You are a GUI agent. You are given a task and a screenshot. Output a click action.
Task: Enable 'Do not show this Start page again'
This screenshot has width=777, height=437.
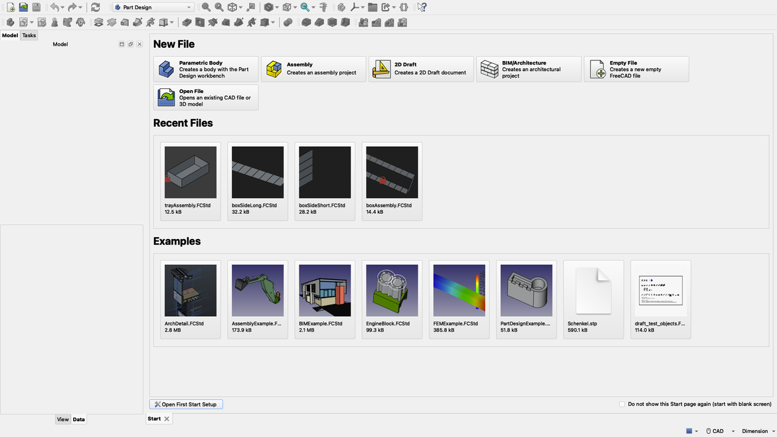point(622,404)
